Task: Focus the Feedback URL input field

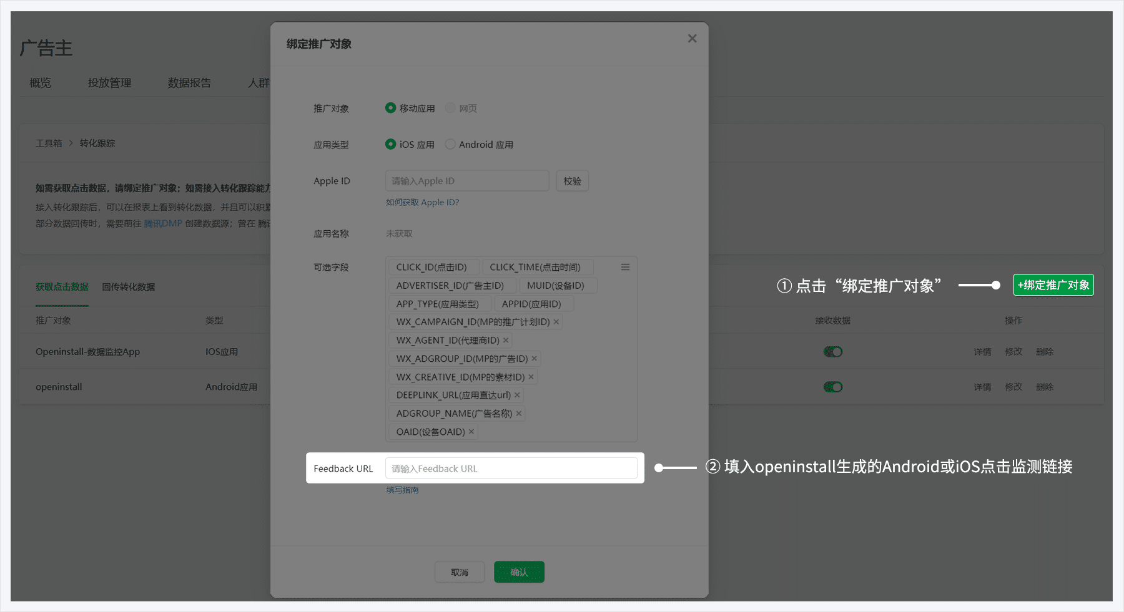Action: (511, 469)
